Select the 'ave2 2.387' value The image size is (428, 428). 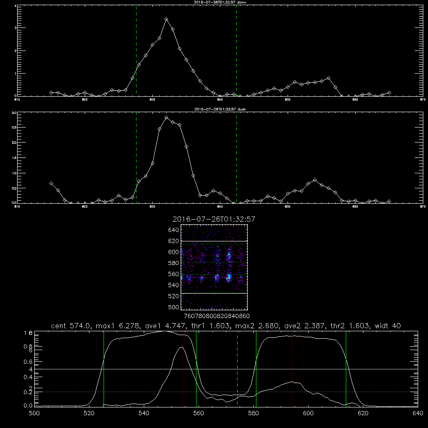304,326
